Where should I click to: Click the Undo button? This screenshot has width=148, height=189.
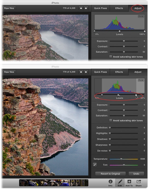[136, 174]
